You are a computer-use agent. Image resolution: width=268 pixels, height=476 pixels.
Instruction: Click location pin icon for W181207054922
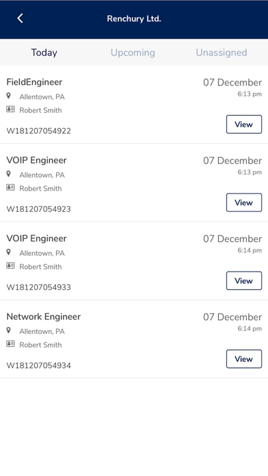8,96
